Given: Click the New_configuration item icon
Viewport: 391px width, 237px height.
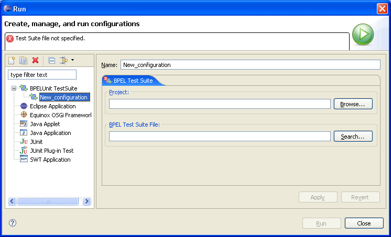Looking at the screenshot, I should [x=34, y=97].
